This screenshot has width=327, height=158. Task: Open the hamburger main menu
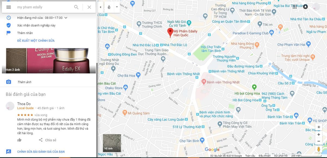[x=8, y=7]
